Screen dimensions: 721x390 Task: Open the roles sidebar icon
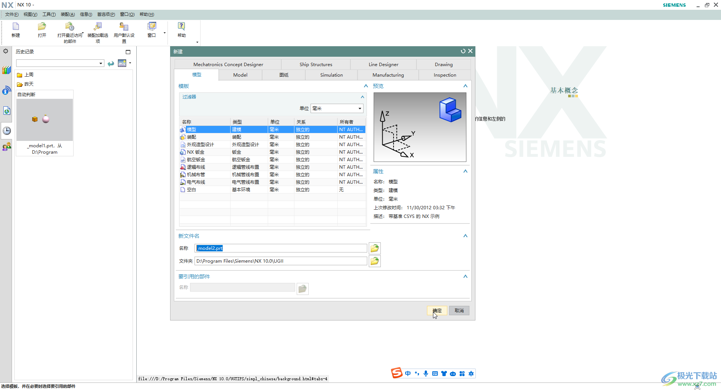(x=6, y=147)
